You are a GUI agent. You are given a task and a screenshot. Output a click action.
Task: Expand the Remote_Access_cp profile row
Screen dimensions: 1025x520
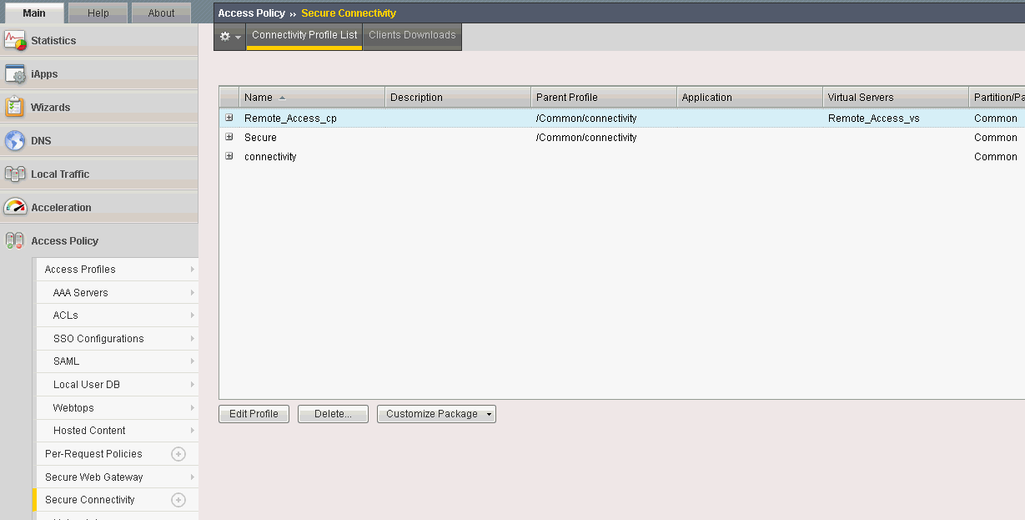(x=229, y=118)
